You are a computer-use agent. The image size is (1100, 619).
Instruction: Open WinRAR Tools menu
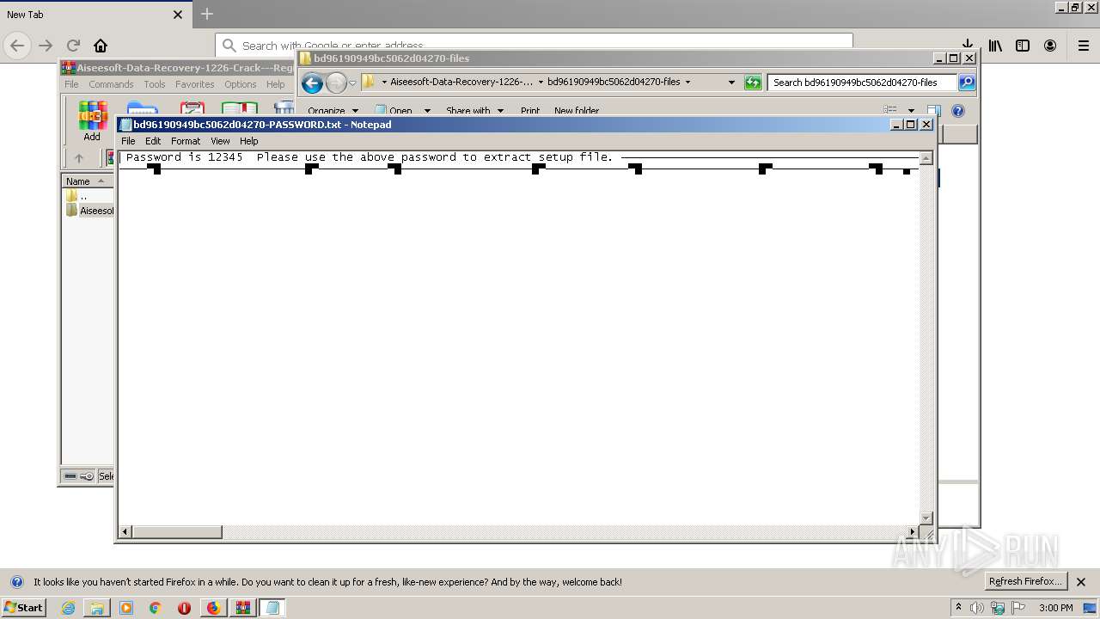(x=155, y=84)
